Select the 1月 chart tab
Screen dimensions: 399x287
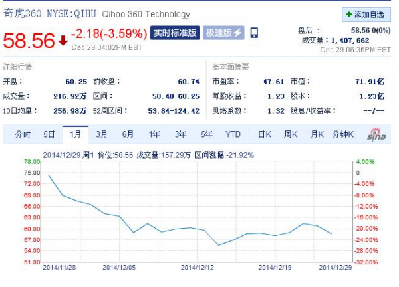click(x=75, y=134)
